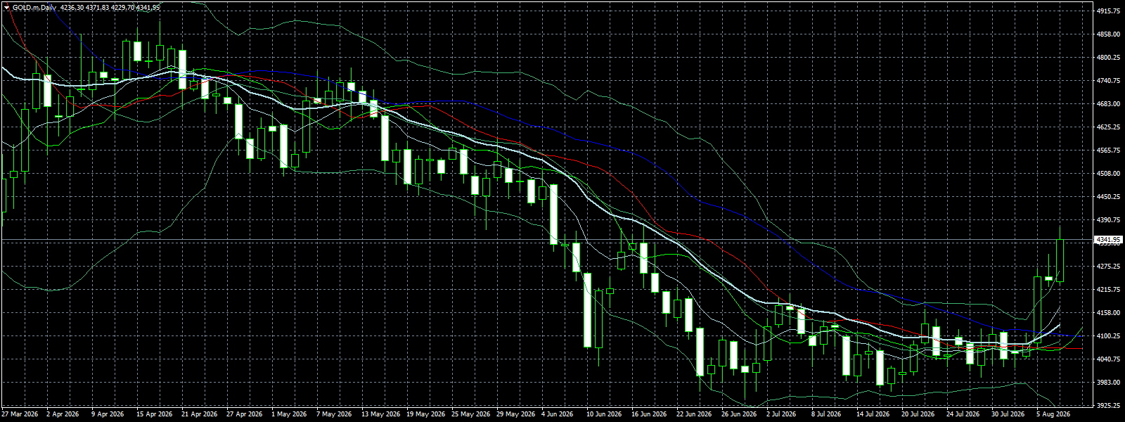Click the 4040.75 price scale value
The width and height of the screenshot is (1125, 422).
1108,359
